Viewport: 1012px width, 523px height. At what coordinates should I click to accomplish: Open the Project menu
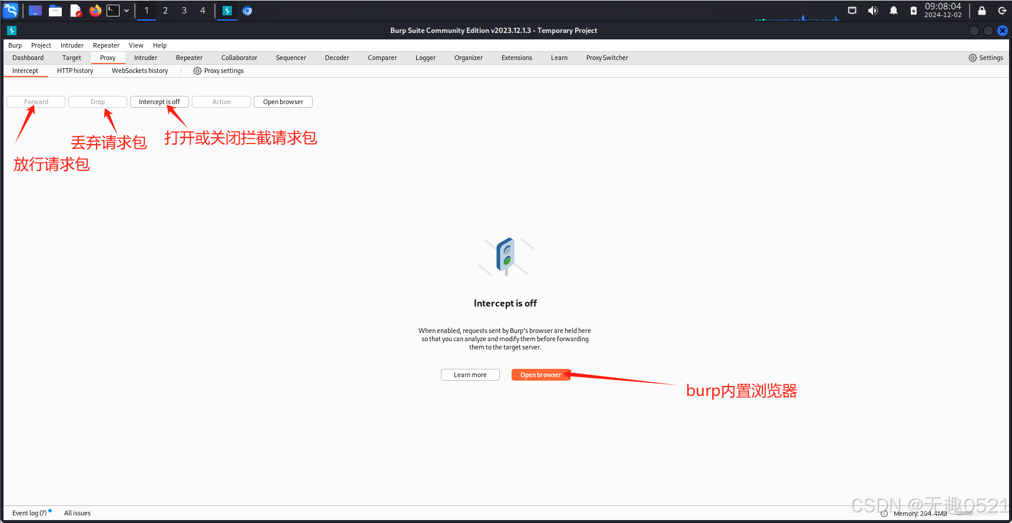[41, 45]
